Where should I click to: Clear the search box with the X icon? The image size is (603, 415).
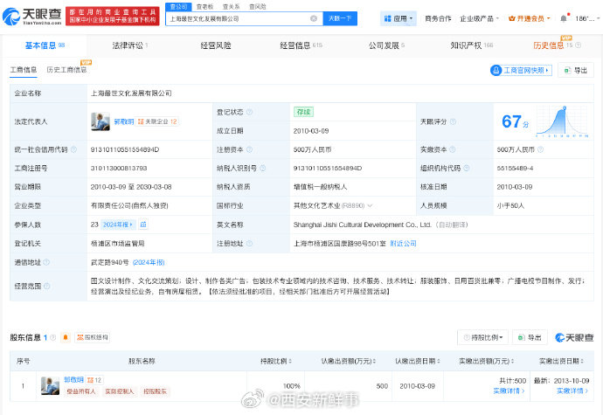click(x=314, y=18)
